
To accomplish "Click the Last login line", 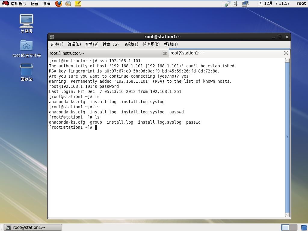I will point(115,91).
